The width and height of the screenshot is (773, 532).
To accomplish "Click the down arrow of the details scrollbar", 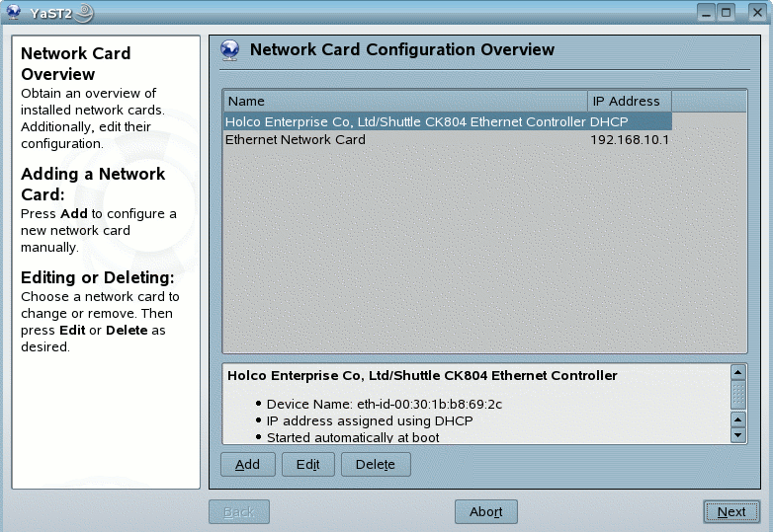I will pyautogui.click(x=738, y=435).
